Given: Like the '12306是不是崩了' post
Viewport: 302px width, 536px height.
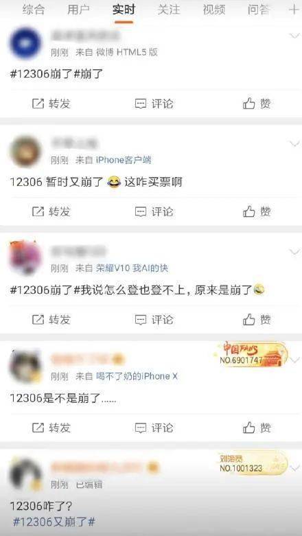Looking at the screenshot, I should coord(257,428).
